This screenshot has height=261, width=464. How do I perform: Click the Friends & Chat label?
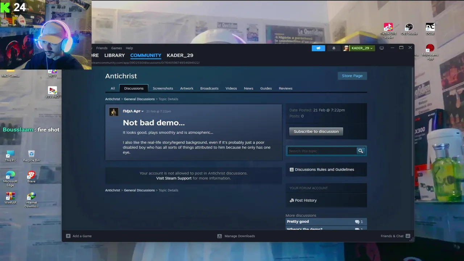coord(392,236)
